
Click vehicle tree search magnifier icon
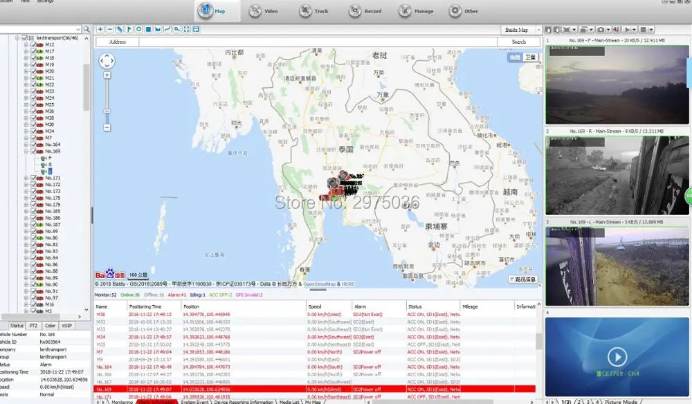86,29
